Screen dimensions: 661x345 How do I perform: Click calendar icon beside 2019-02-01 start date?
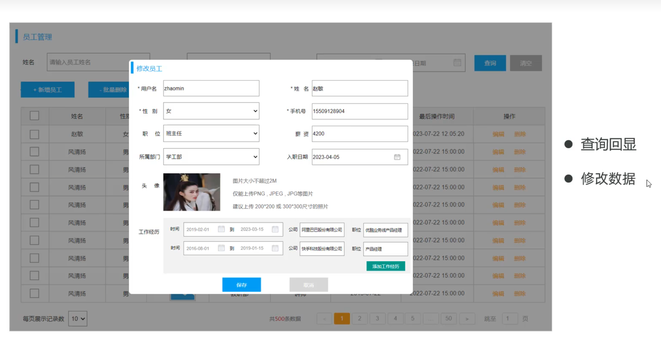click(x=221, y=229)
